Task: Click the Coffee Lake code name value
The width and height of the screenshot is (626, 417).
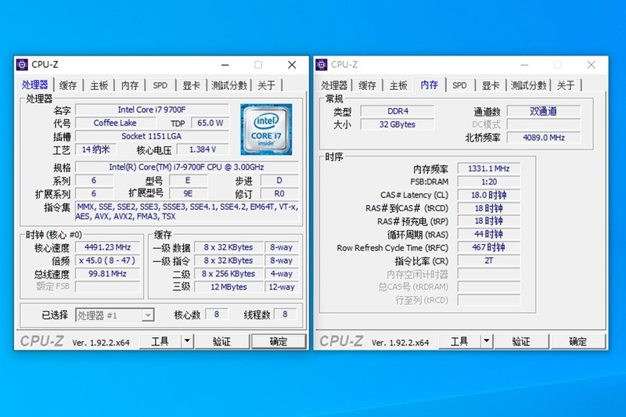Action: coord(115,123)
